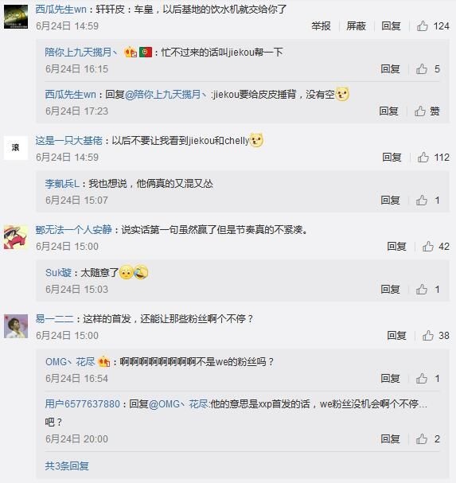Open 西瓜先生wn's profile avatar
The height and width of the screenshot is (483, 456).
[x=16, y=17]
